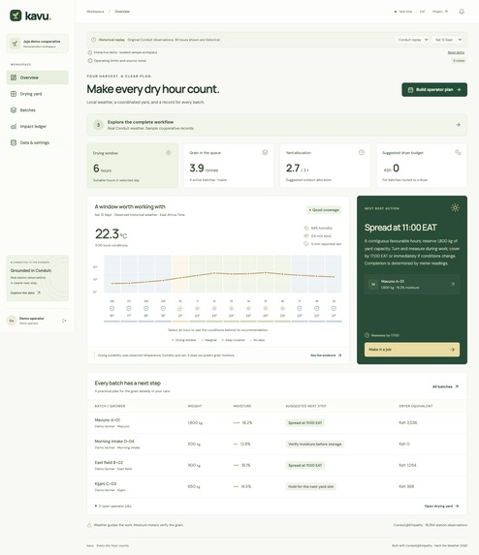This screenshot has width=479, height=555.
Task: Open the date dropdown beside Conduit replay
Action: click(x=448, y=40)
